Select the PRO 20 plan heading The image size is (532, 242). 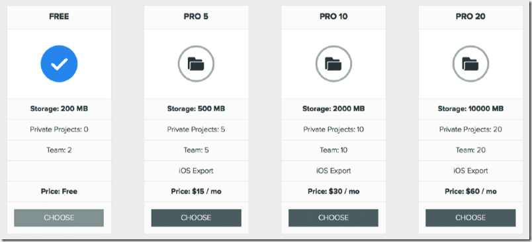470,17
